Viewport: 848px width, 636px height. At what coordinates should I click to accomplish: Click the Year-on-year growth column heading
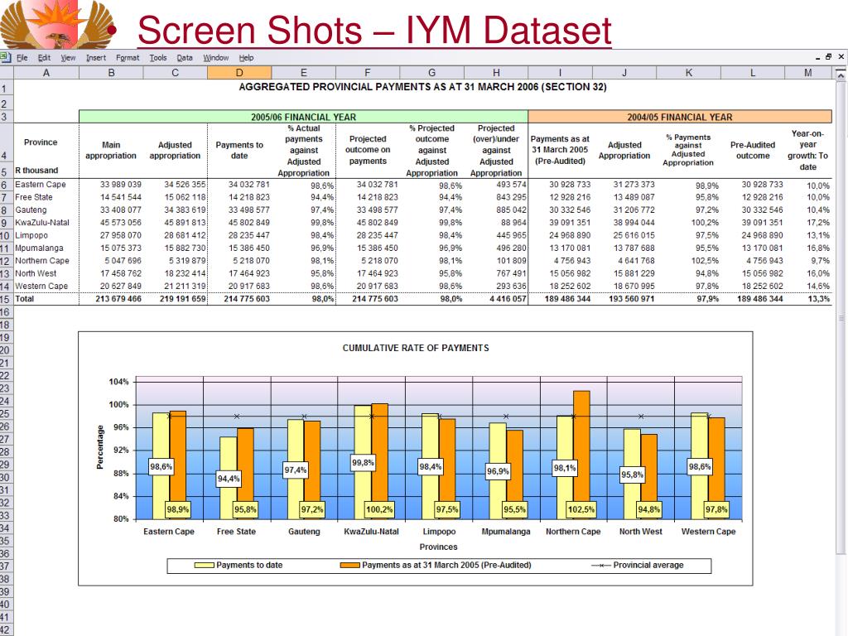[808, 150]
